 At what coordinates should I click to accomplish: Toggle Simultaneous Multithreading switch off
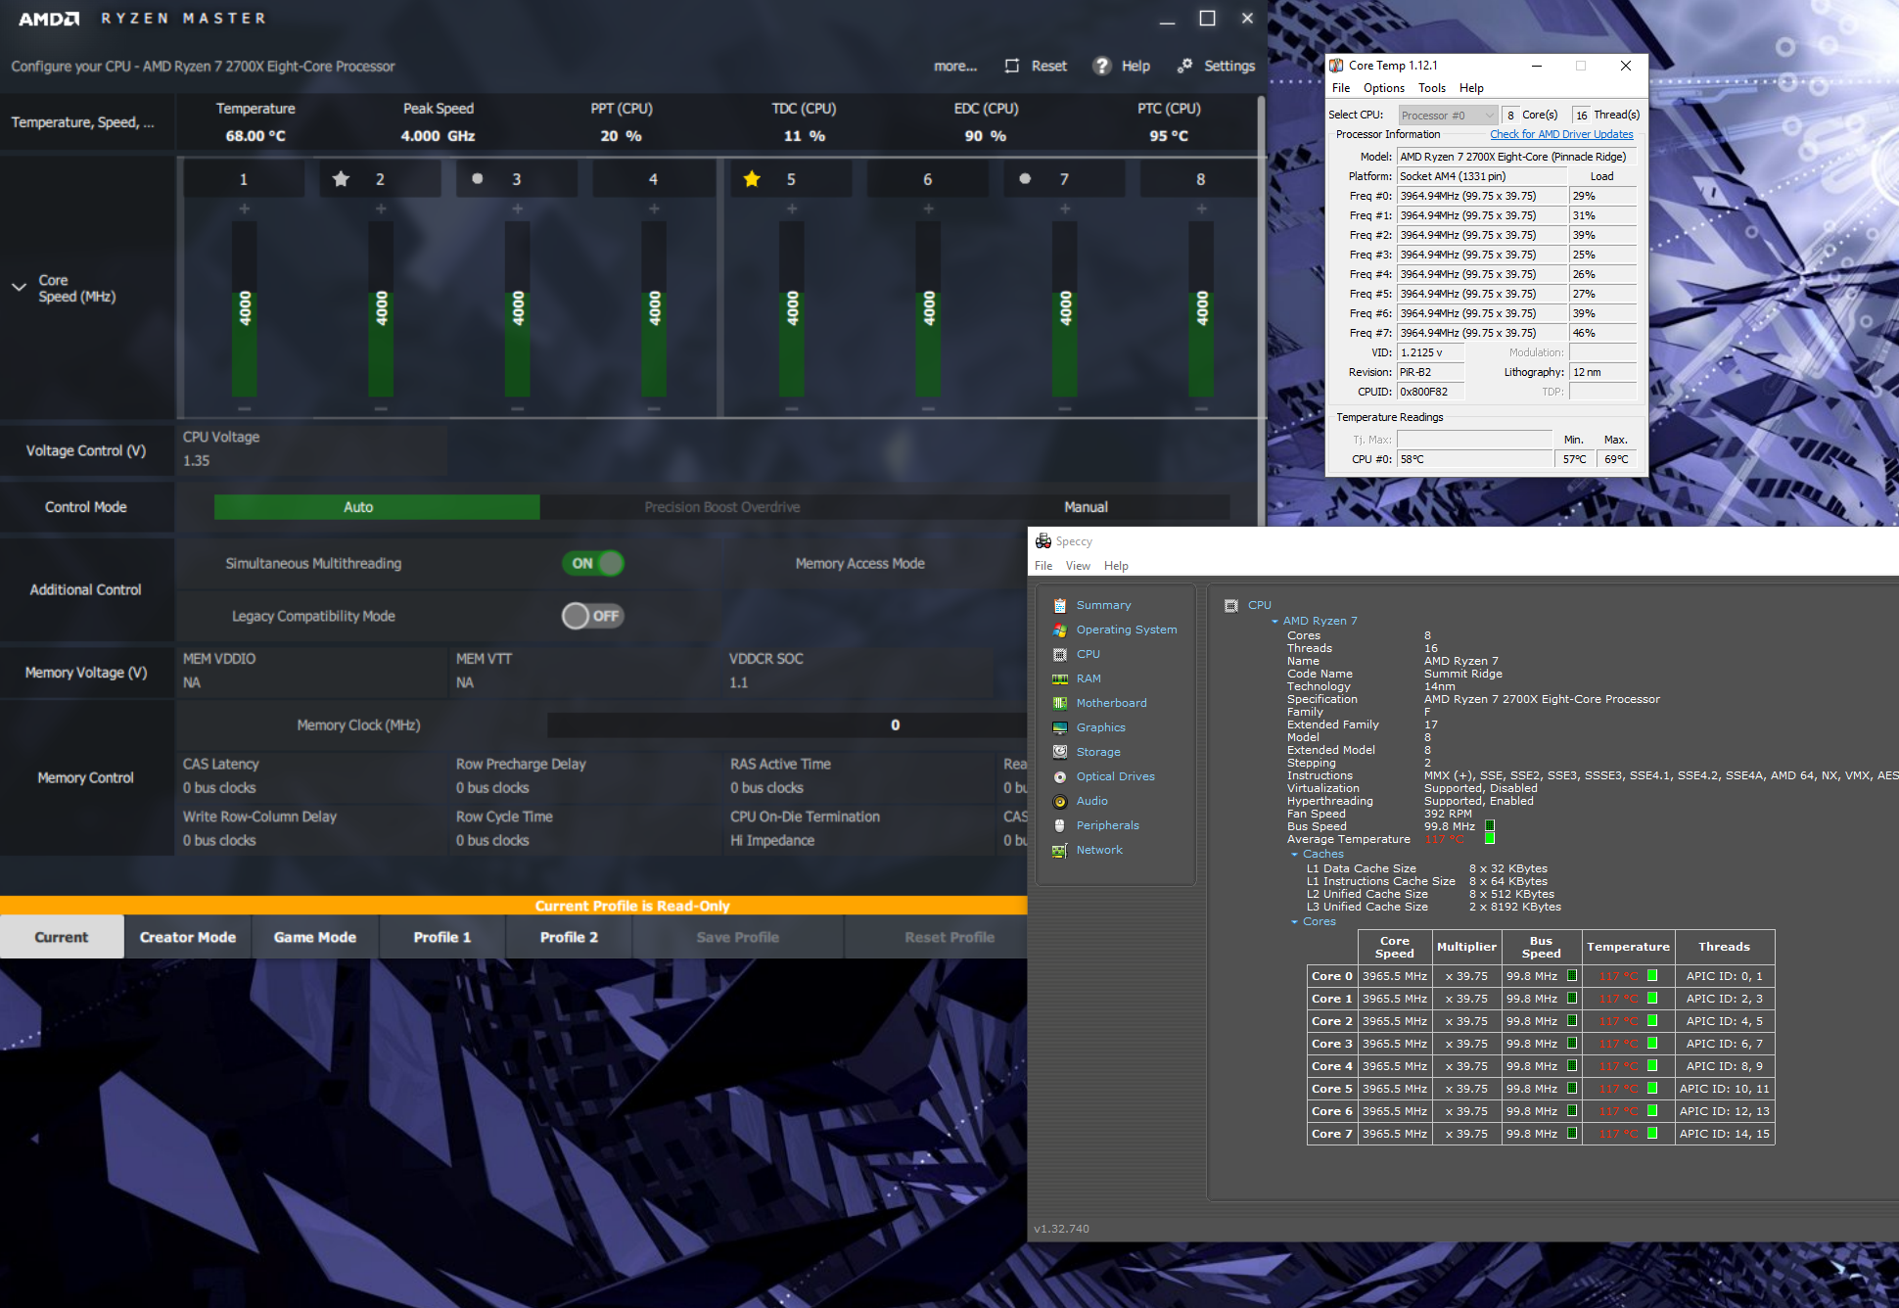click(593, 563)
